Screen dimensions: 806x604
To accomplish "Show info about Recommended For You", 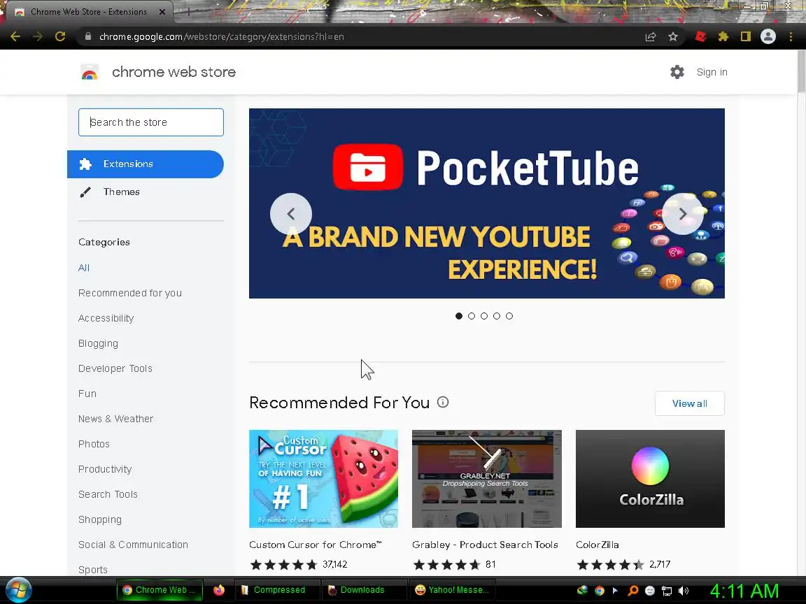I will click(443, 402).
